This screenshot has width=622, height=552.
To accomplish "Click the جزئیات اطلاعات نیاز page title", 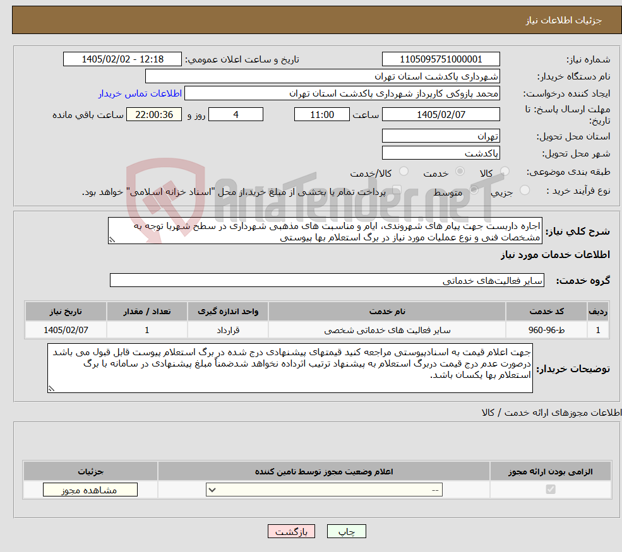I will 564,20.
